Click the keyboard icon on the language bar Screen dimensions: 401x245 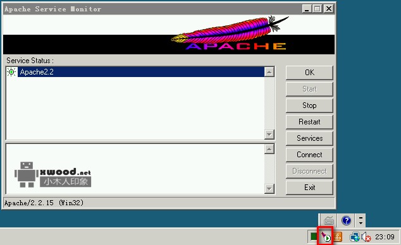coord(329,220)
